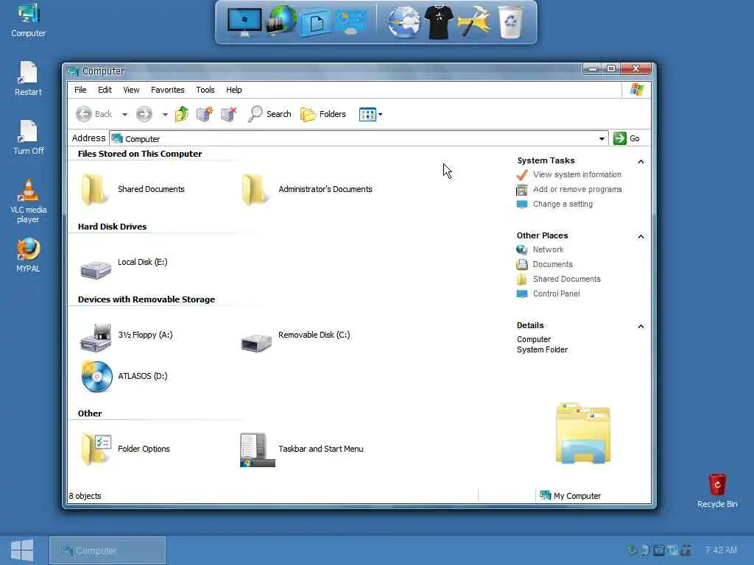Open the Back history dropdown arrow
This screenshot has width=754, height=565.
tap(124, 114)
